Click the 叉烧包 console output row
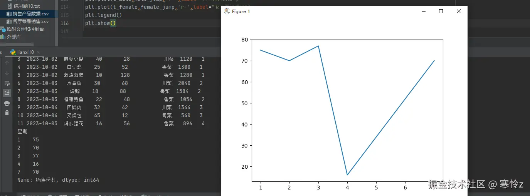Image resolution: width=530 pixels, height=196 pixels. click(110, 116)
